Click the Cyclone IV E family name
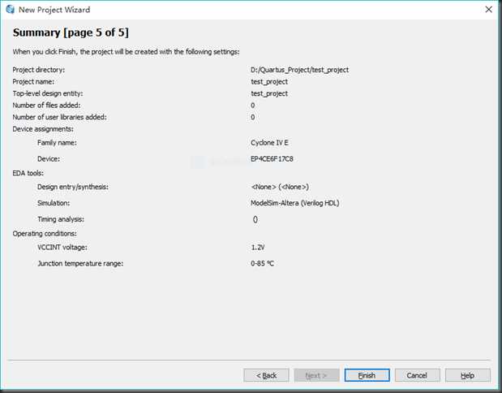 (x=269, y=143)
